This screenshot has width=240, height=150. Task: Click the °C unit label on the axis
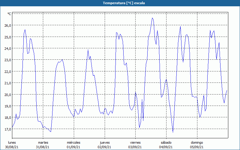click(x=9, y=14)
